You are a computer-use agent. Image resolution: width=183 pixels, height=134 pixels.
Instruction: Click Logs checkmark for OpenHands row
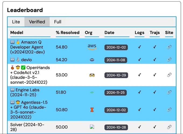tap(139, 75)
